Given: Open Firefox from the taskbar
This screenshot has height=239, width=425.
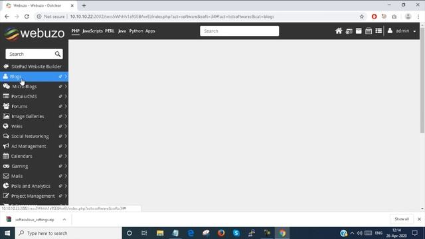Looking at the screenshot, I should pos(221,233).
